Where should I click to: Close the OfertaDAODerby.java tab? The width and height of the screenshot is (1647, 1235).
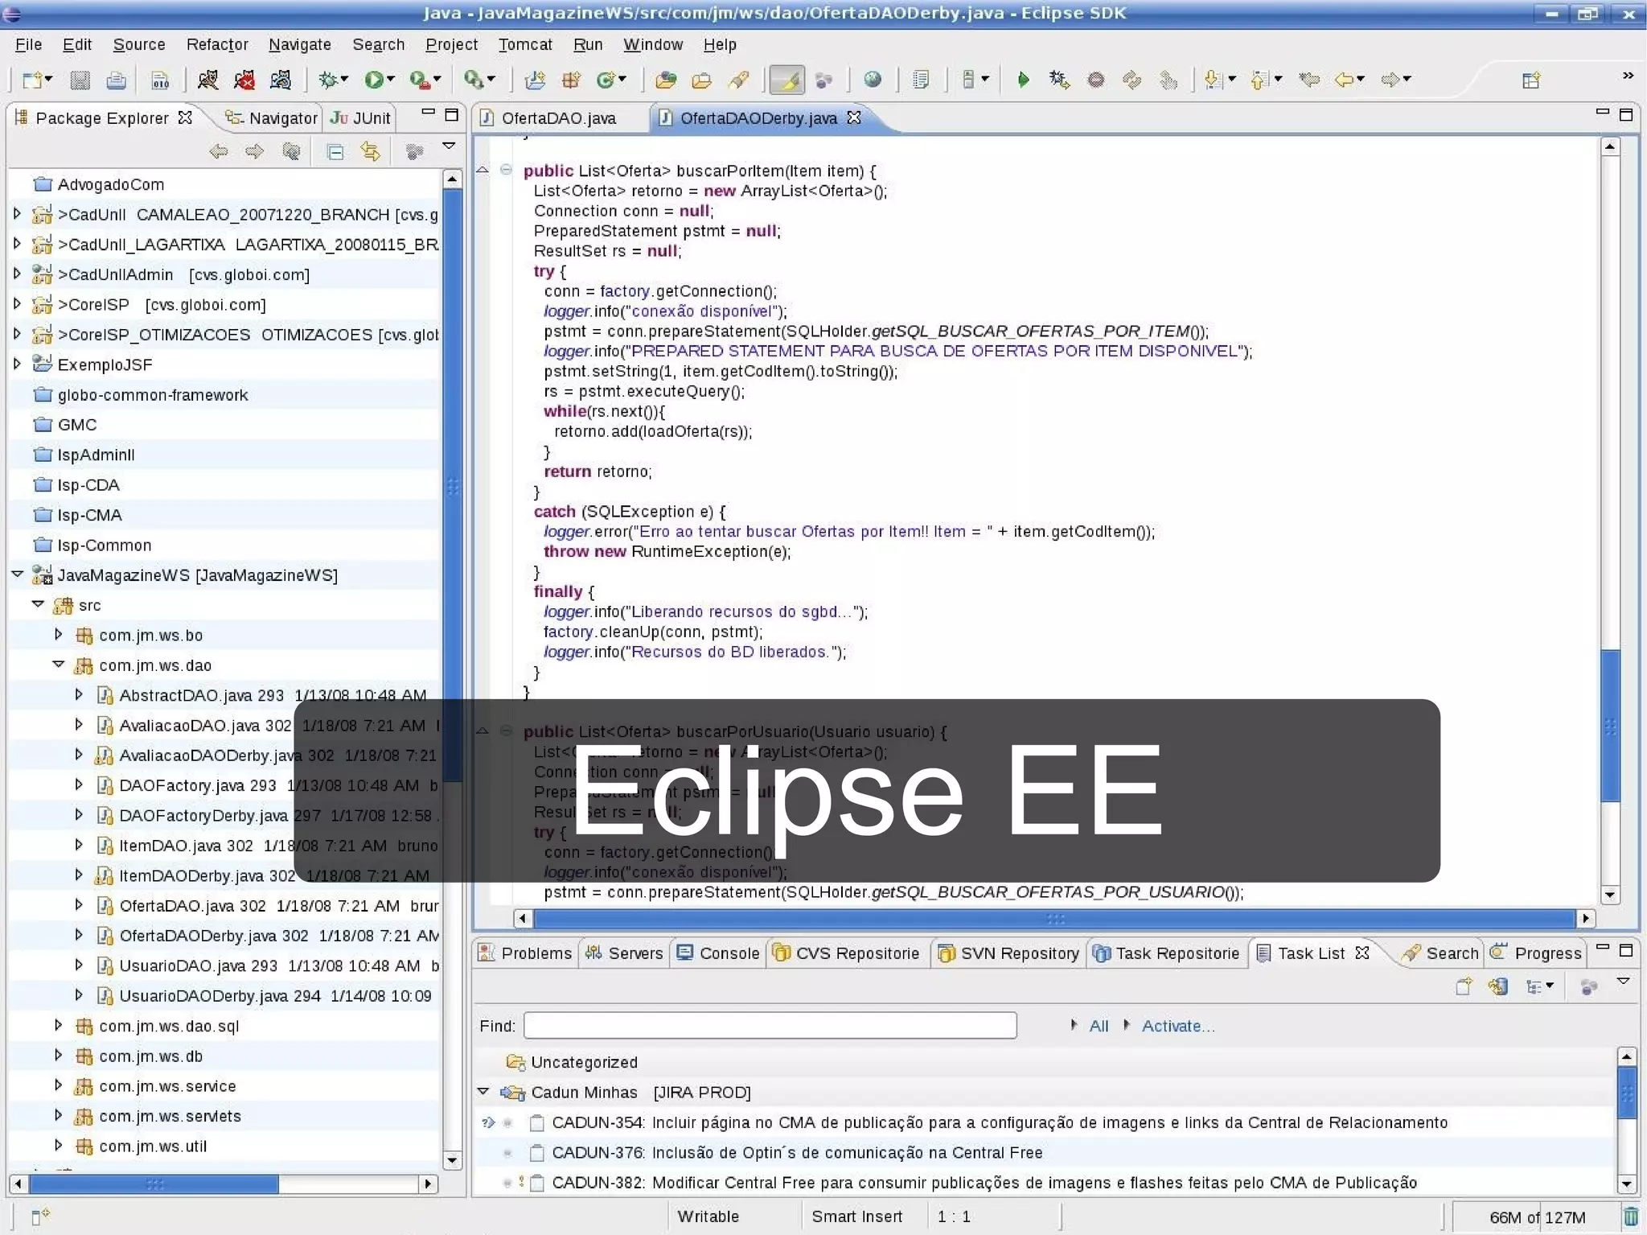[x=854, y=117]
